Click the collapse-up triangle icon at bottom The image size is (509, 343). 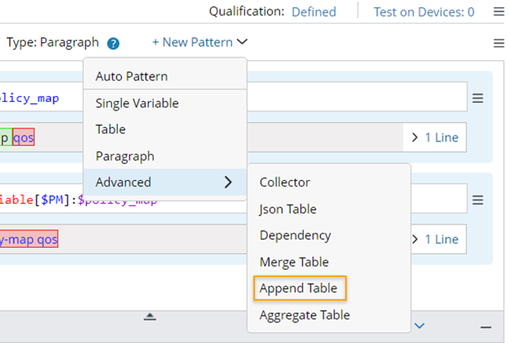pyautogui.click(x=150, y=317)
